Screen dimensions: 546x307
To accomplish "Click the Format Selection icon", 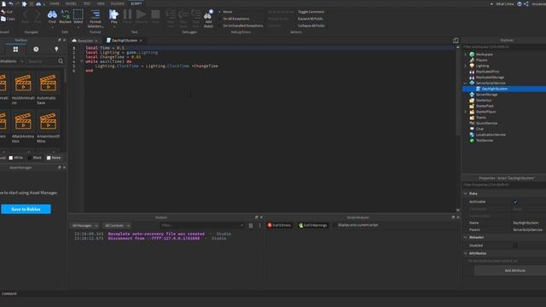I will pos(95,14).
